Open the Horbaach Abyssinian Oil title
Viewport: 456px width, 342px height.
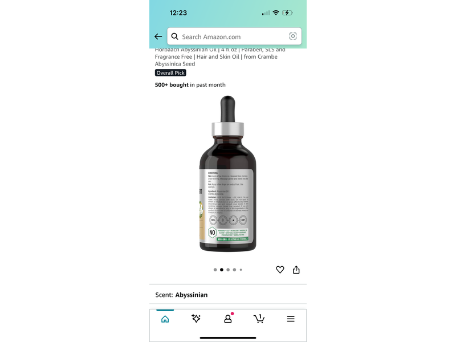tap(220, 56)
